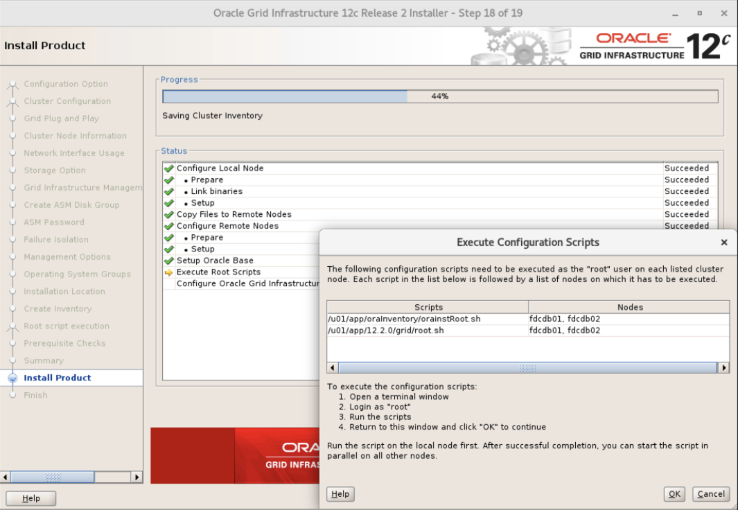Click the 44% progress bar
This screenshot has width=738, height=510.
tap(440, 96)
